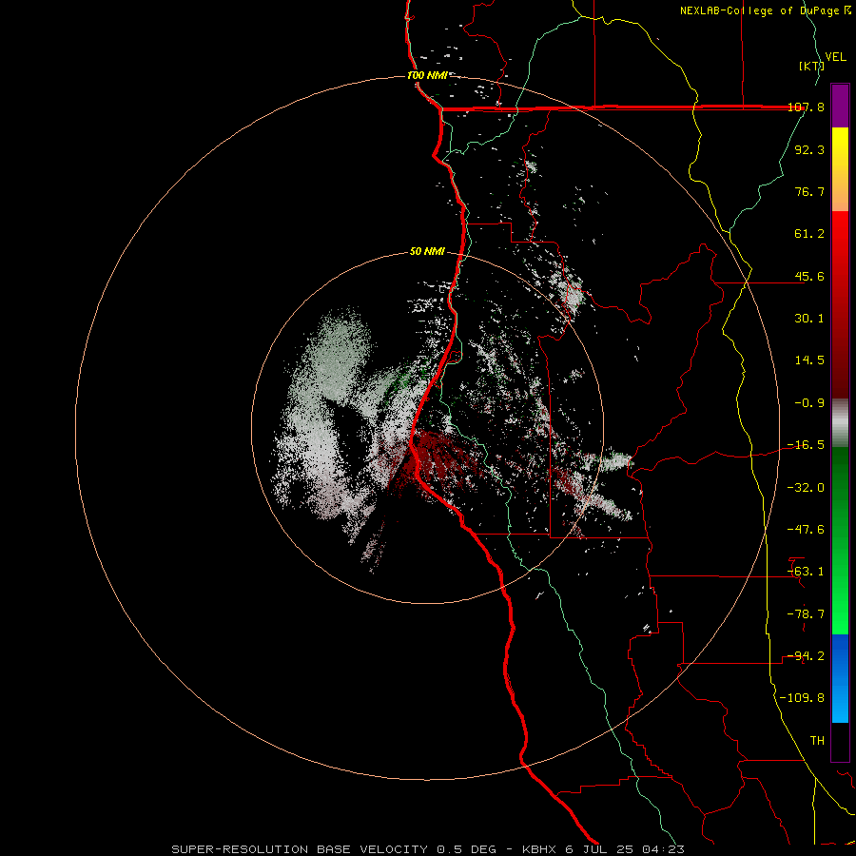856x856 pixels.
Task: Click the -109.8 scale value
Action: (802, 698)
